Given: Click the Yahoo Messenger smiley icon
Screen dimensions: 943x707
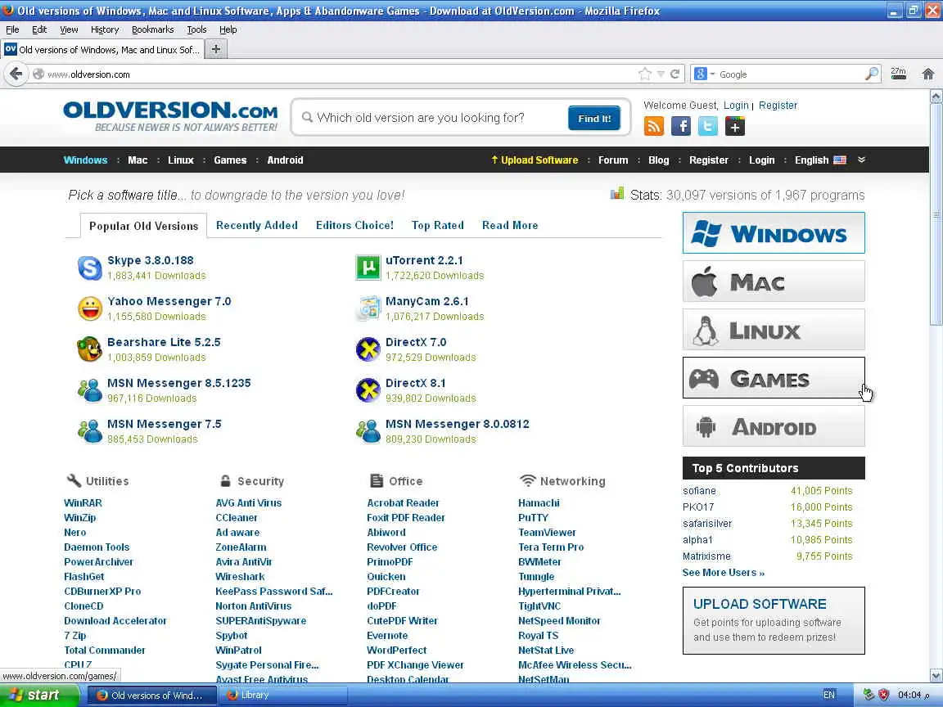Looking at the screenshot, I should [x=89, y=309].
